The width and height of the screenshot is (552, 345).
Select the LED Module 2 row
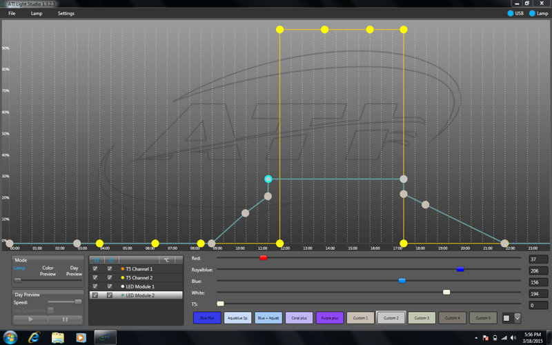[x=136, y=295]
